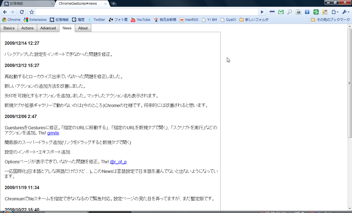Viewport: 352px width, 213px height.
Task: Switch to the 拡張機能 browser tab
Action: point(28,4)
